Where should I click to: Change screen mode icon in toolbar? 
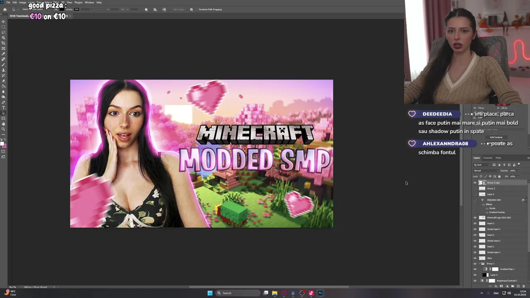coord(3,157)
